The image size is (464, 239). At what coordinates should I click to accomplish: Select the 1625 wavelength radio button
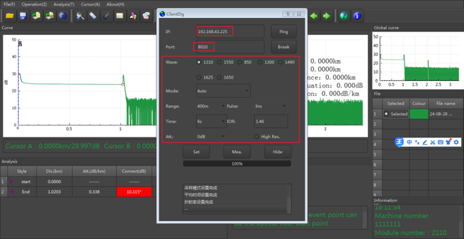[x=199, y=77]
